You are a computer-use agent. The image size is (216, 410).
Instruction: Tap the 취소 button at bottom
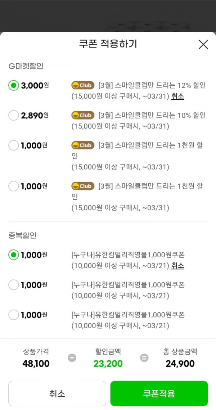(57, 393)
